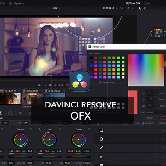Select the linear square window shape
The image size is (166, 166).
pyautogui.click(x=101, y=130)
